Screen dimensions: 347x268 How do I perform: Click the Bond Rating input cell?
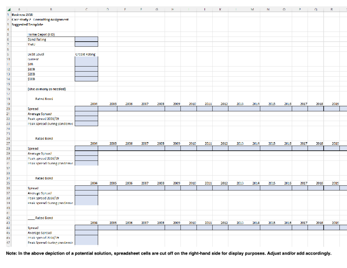86,39
